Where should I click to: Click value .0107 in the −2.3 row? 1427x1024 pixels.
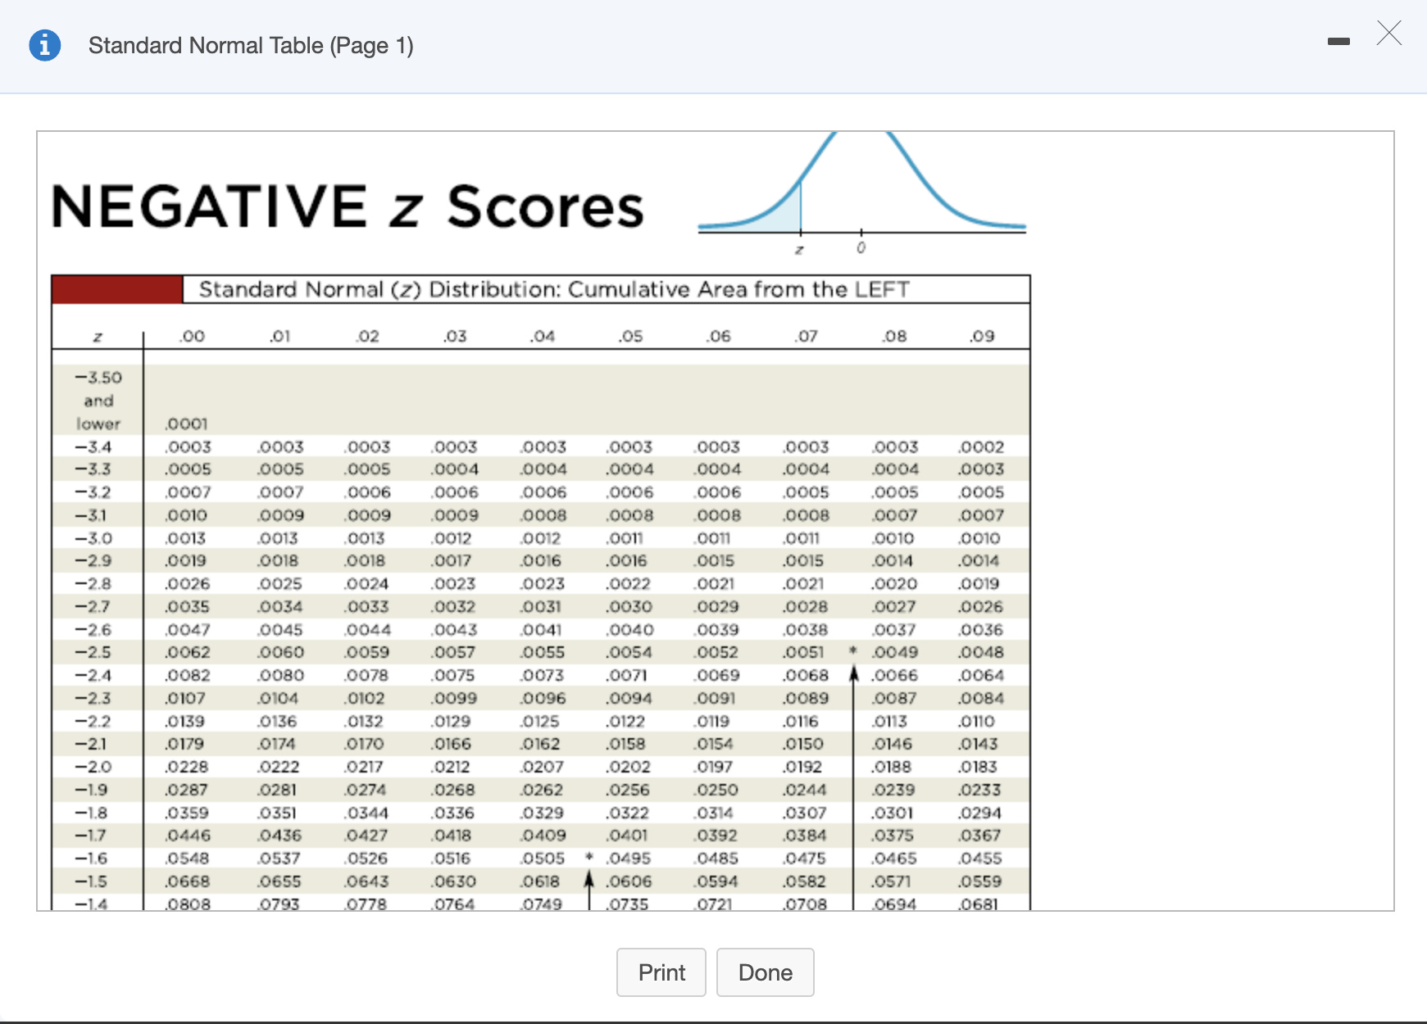(x=184, y=699)
